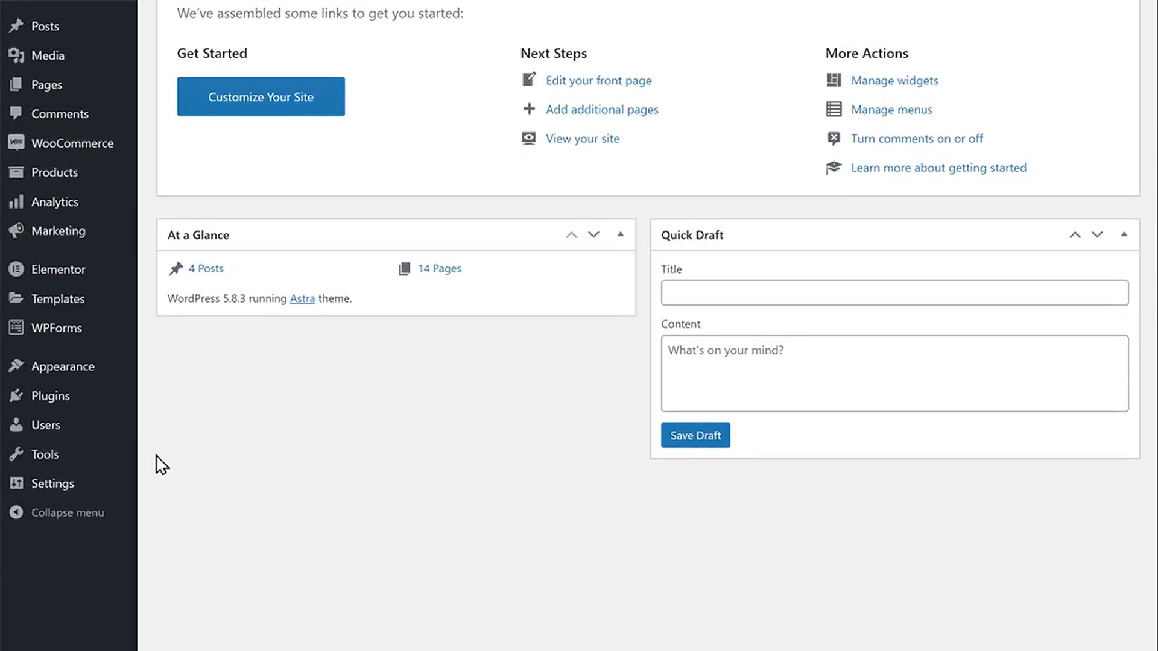Viewport: 1158px width, 651px height.
Task: Click the Manage widgets icon
Action: (x=834, y=80)
